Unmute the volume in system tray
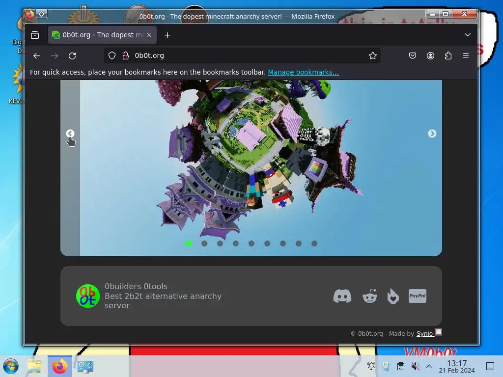 point(416,366)
